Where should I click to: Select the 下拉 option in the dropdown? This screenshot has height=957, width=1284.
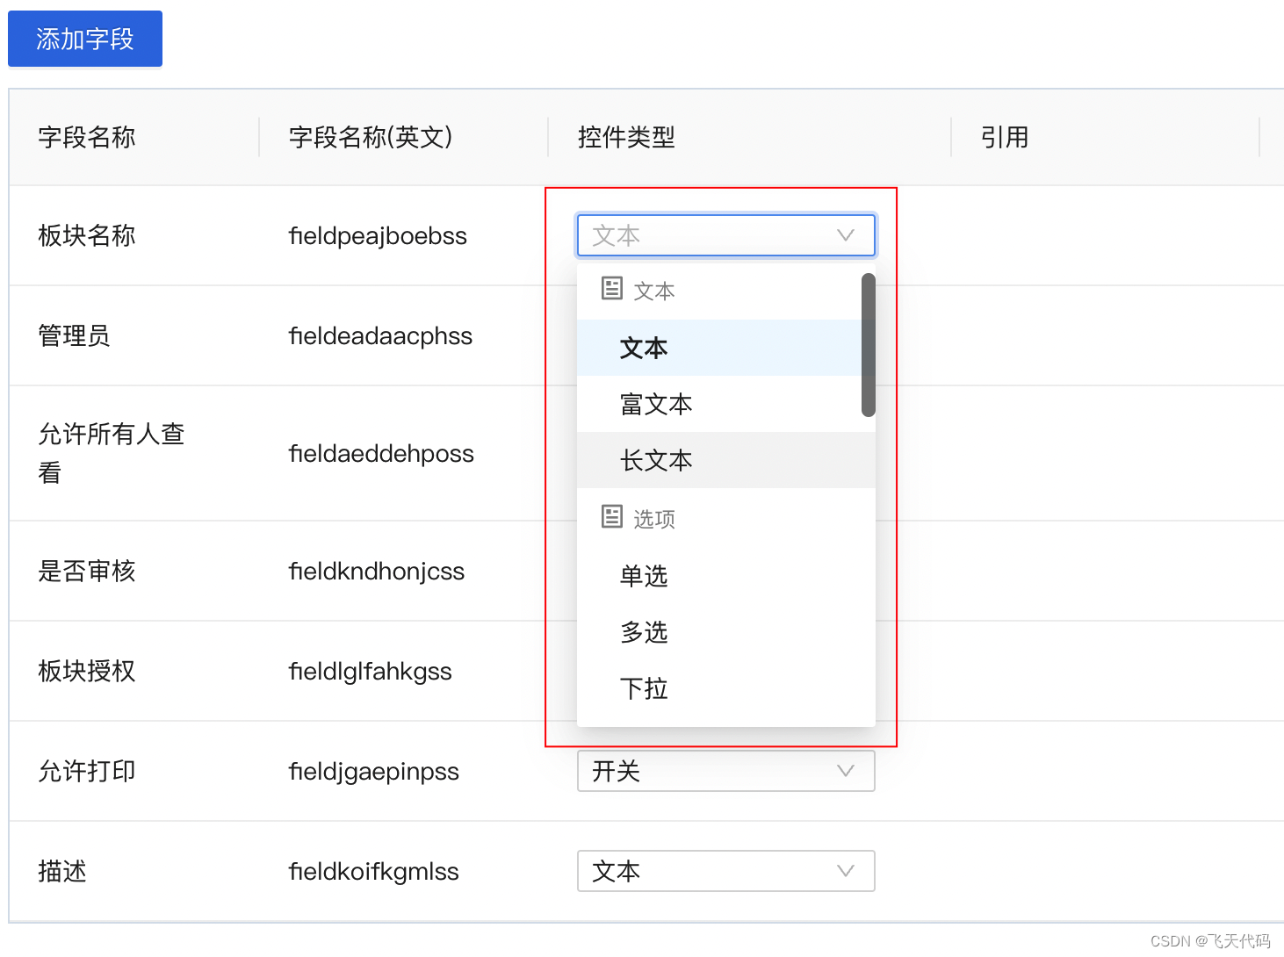tap(643, 688)
